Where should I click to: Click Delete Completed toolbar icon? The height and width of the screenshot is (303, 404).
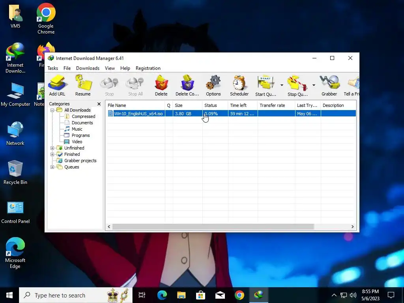click(x=187, y=86)
